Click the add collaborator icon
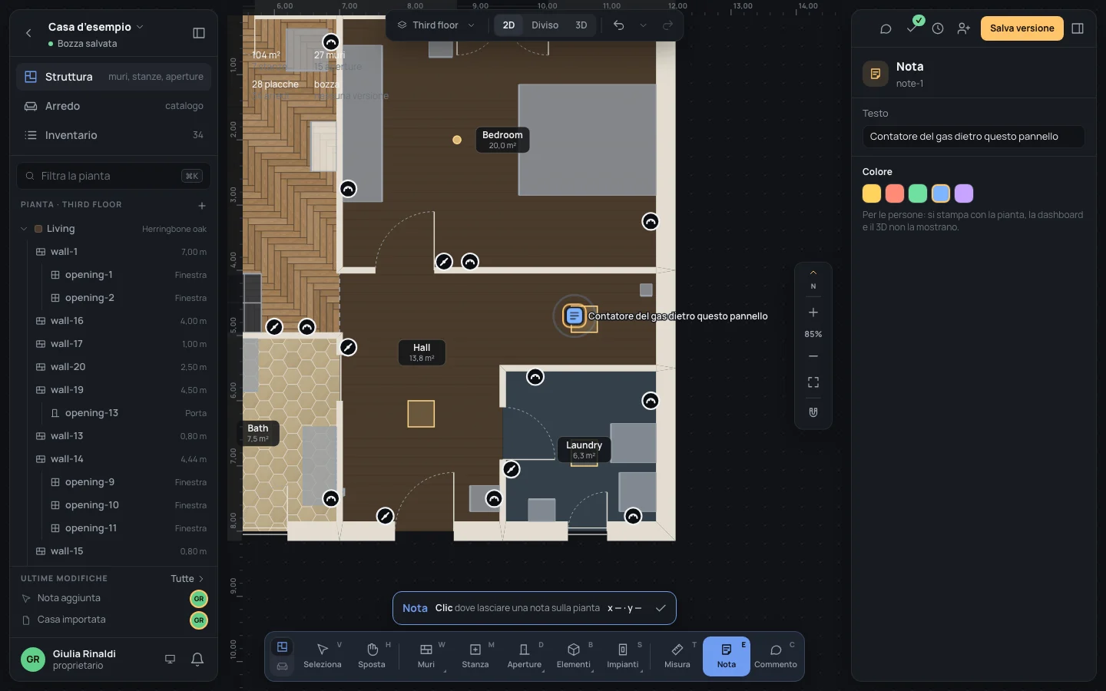The width and height of the screenshot is (1106, 691). click(963, 28)
